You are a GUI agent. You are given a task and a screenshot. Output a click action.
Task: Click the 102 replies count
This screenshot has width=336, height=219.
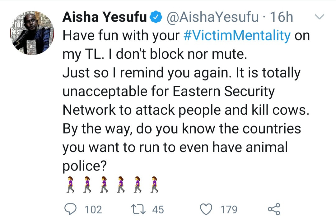click(93, 209)
